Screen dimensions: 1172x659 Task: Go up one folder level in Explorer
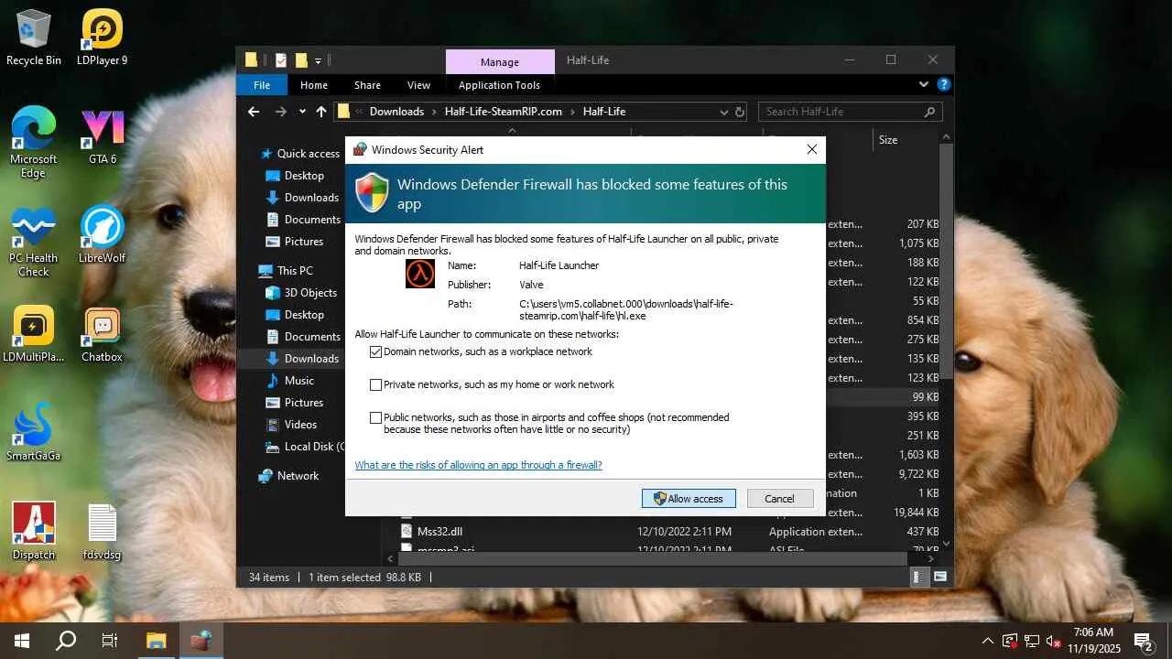321,112
